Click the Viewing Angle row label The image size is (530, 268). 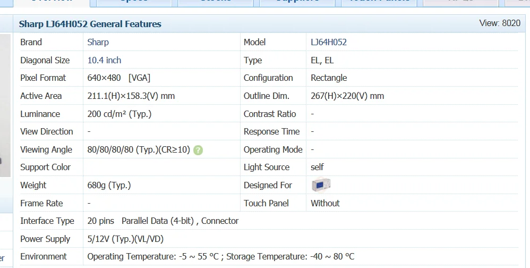46,149
